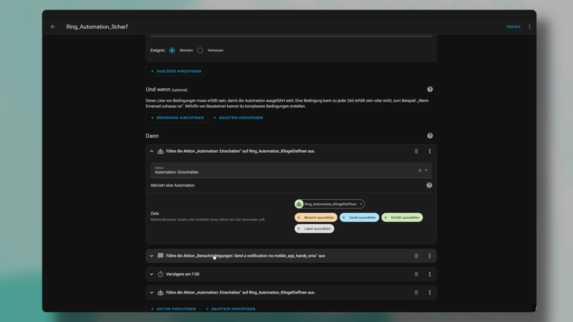The image size is (573, 322).
Task: Expand the notification mobile_app_handy_emu action
Action: (x=152, y=256)
